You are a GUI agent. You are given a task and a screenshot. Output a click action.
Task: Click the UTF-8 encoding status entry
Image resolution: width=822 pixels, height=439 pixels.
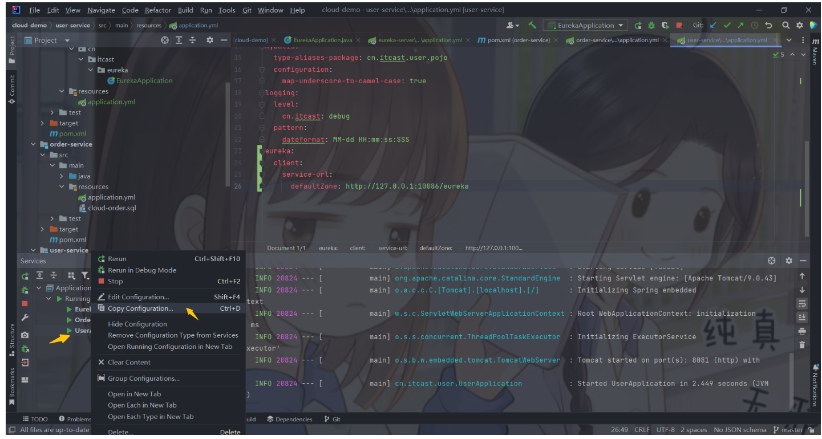click(666, 430)
